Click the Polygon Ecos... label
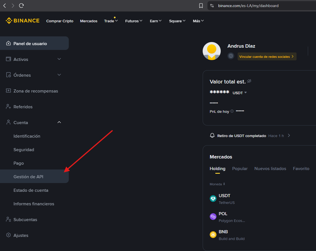 pyautogui.click(x=232, y=221)
